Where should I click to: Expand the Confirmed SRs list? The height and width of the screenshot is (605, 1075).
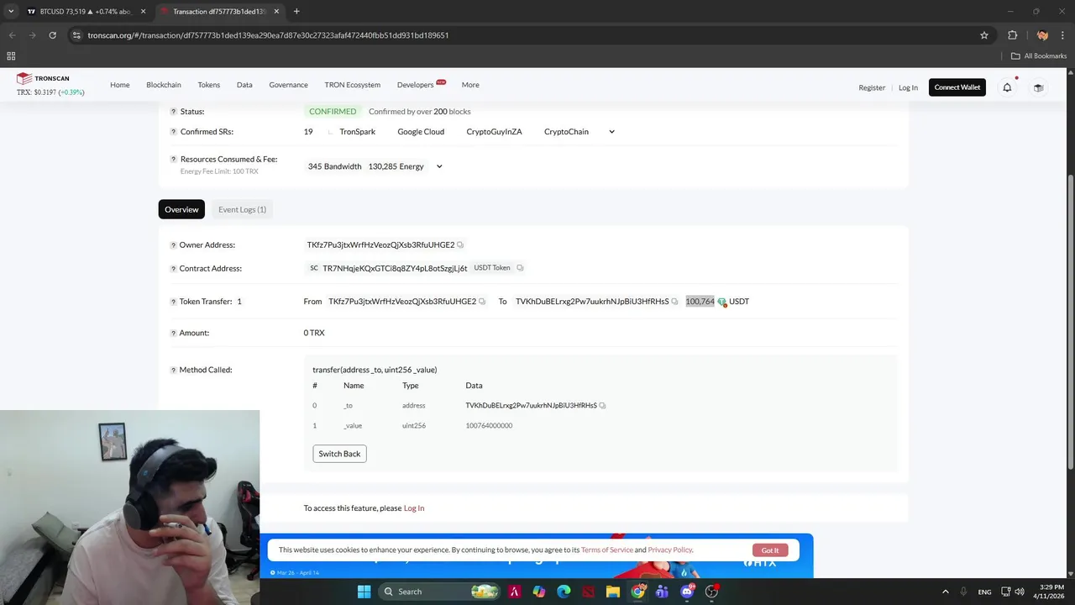[x=611, y=132]
